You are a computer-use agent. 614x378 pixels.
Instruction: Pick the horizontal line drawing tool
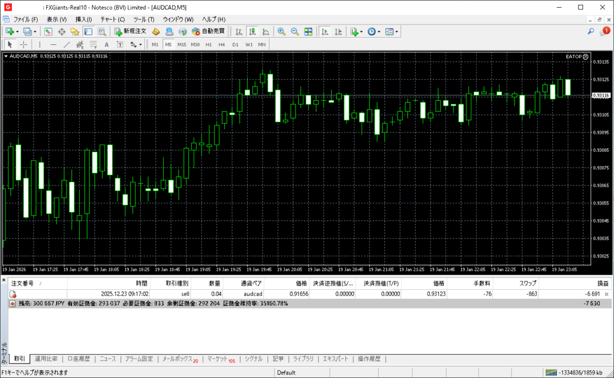53,44
